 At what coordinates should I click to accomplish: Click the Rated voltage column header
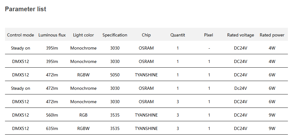[x=241, y=35]
